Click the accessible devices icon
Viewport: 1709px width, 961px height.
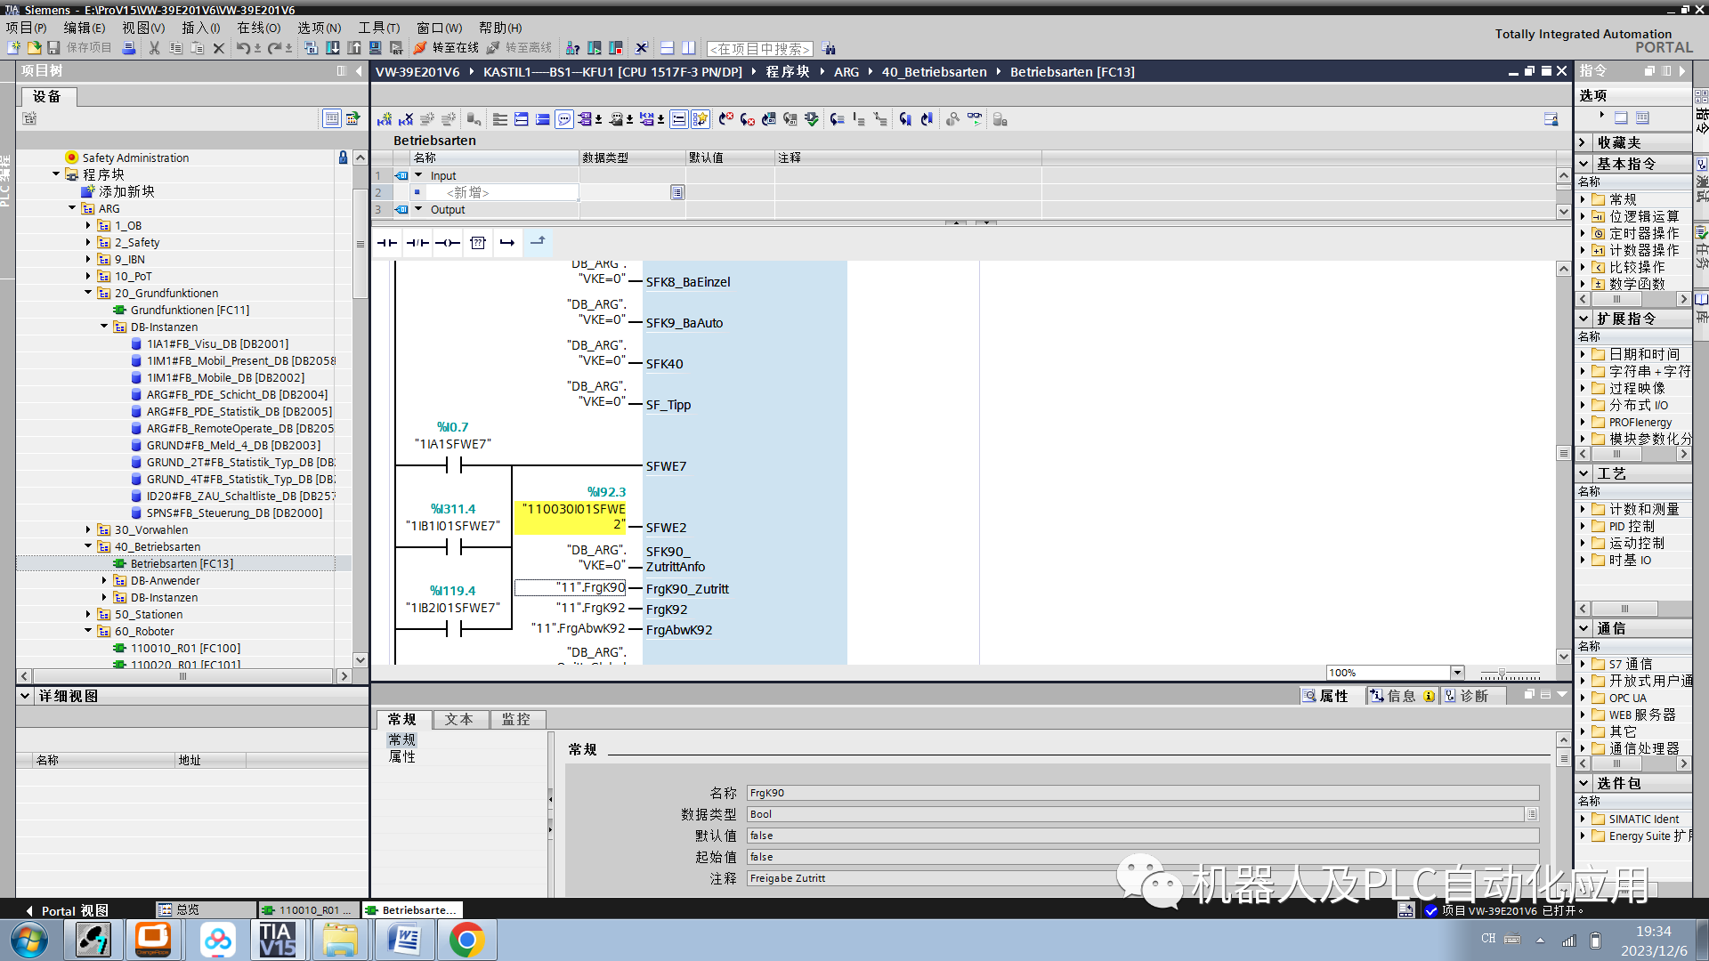(573, 48)
